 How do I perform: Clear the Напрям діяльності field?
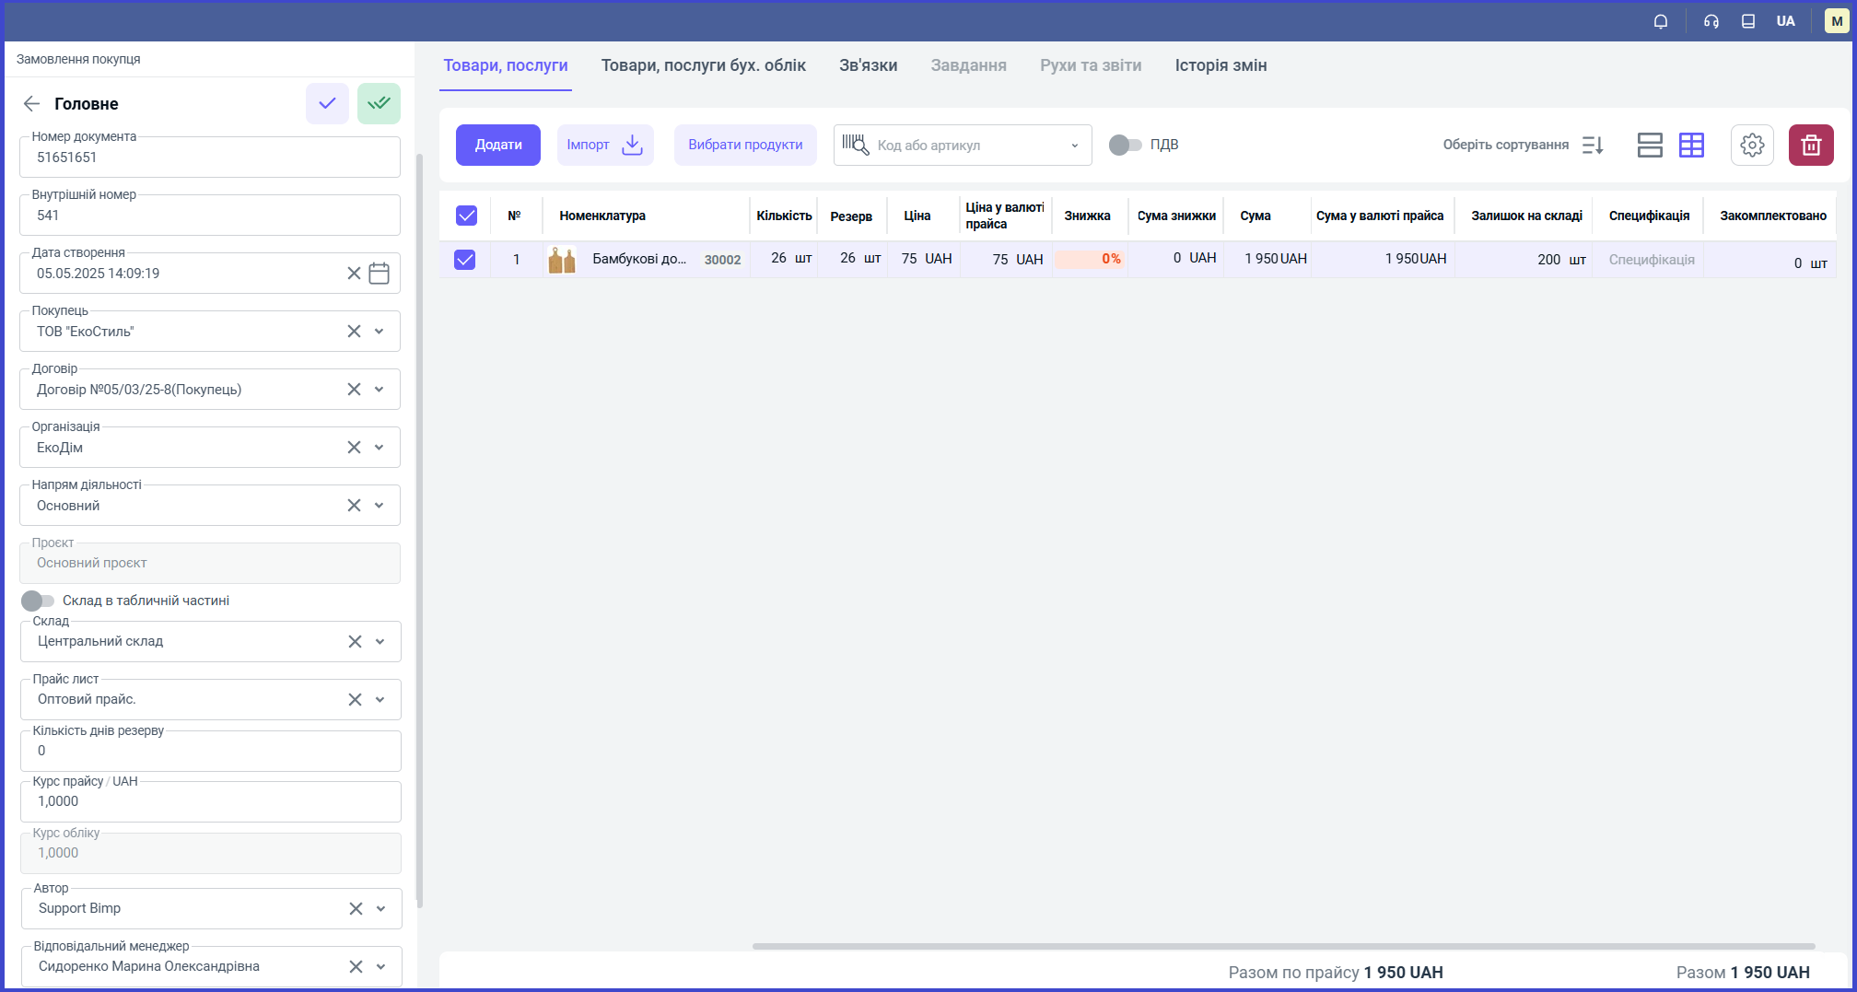(x=354, y=506)
